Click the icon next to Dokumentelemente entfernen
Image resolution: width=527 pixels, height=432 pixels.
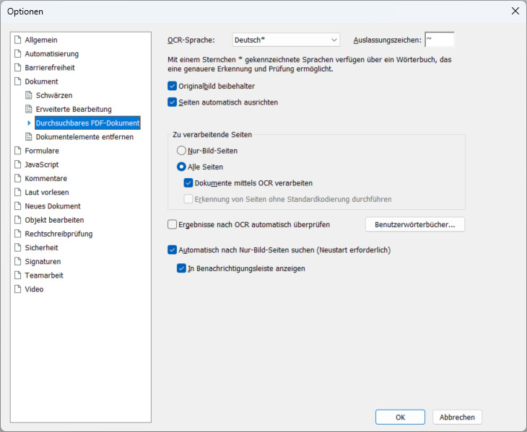point(29,137)
